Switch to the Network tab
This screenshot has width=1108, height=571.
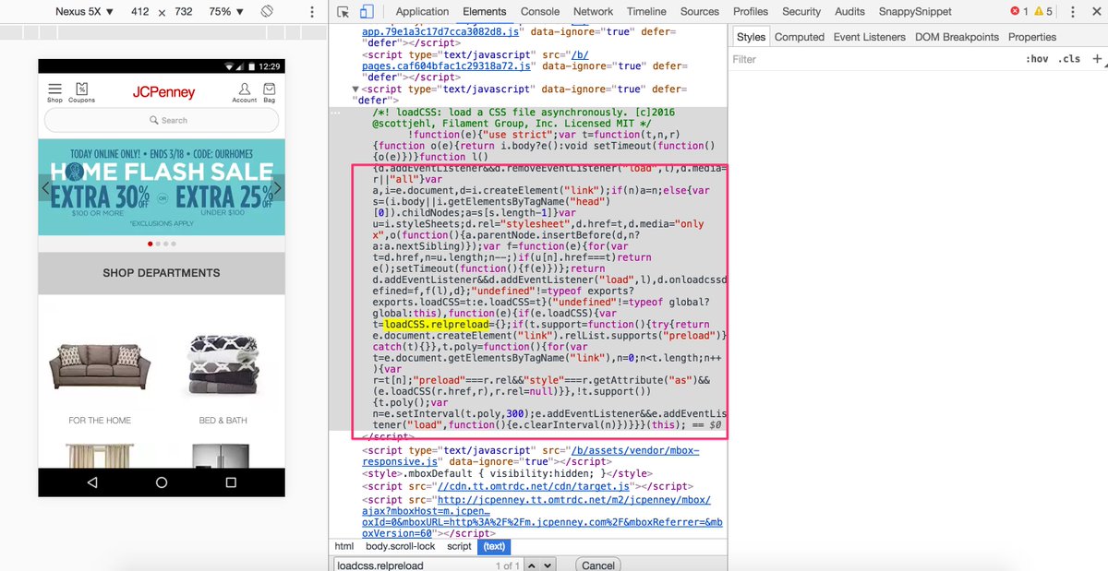tap(593, 12)
